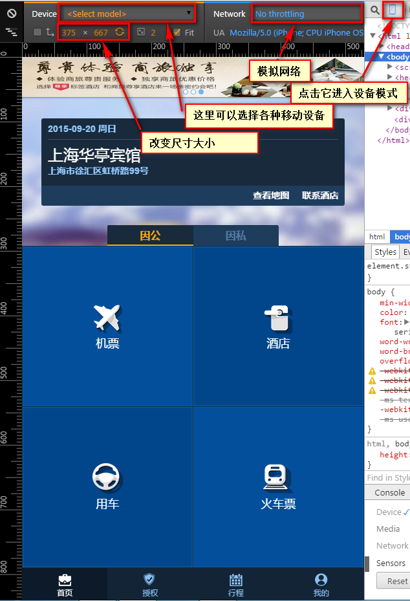Viewport: 410px width, 601px height.
Task: Select the middle banner carousel dot
Action: point(193,92)
